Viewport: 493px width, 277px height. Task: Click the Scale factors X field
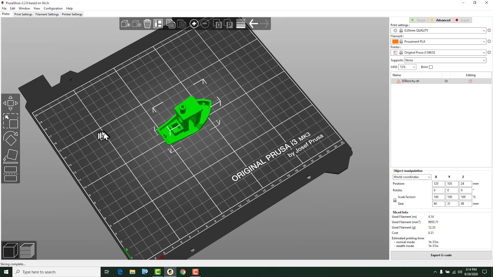coord(438,197)
